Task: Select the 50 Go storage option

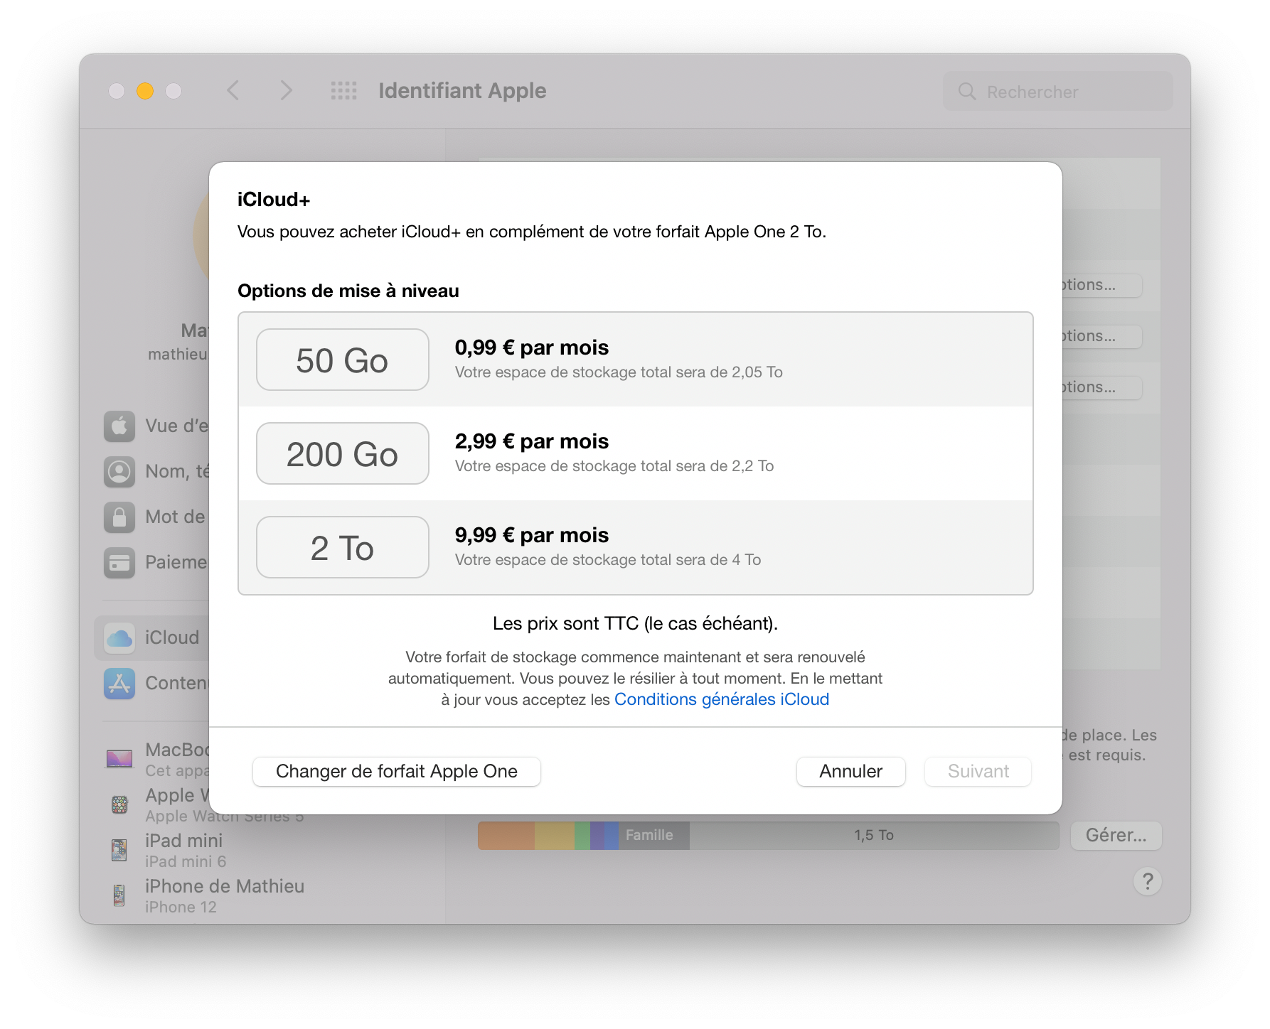Action: coord(342,360)
